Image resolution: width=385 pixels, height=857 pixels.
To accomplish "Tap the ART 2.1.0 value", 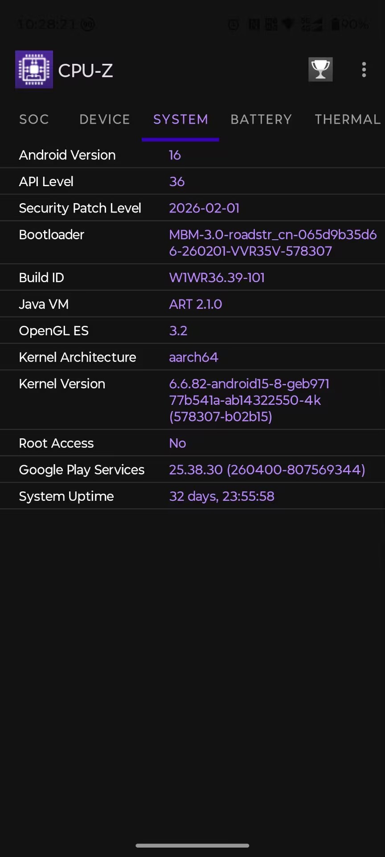I will 196,304.
